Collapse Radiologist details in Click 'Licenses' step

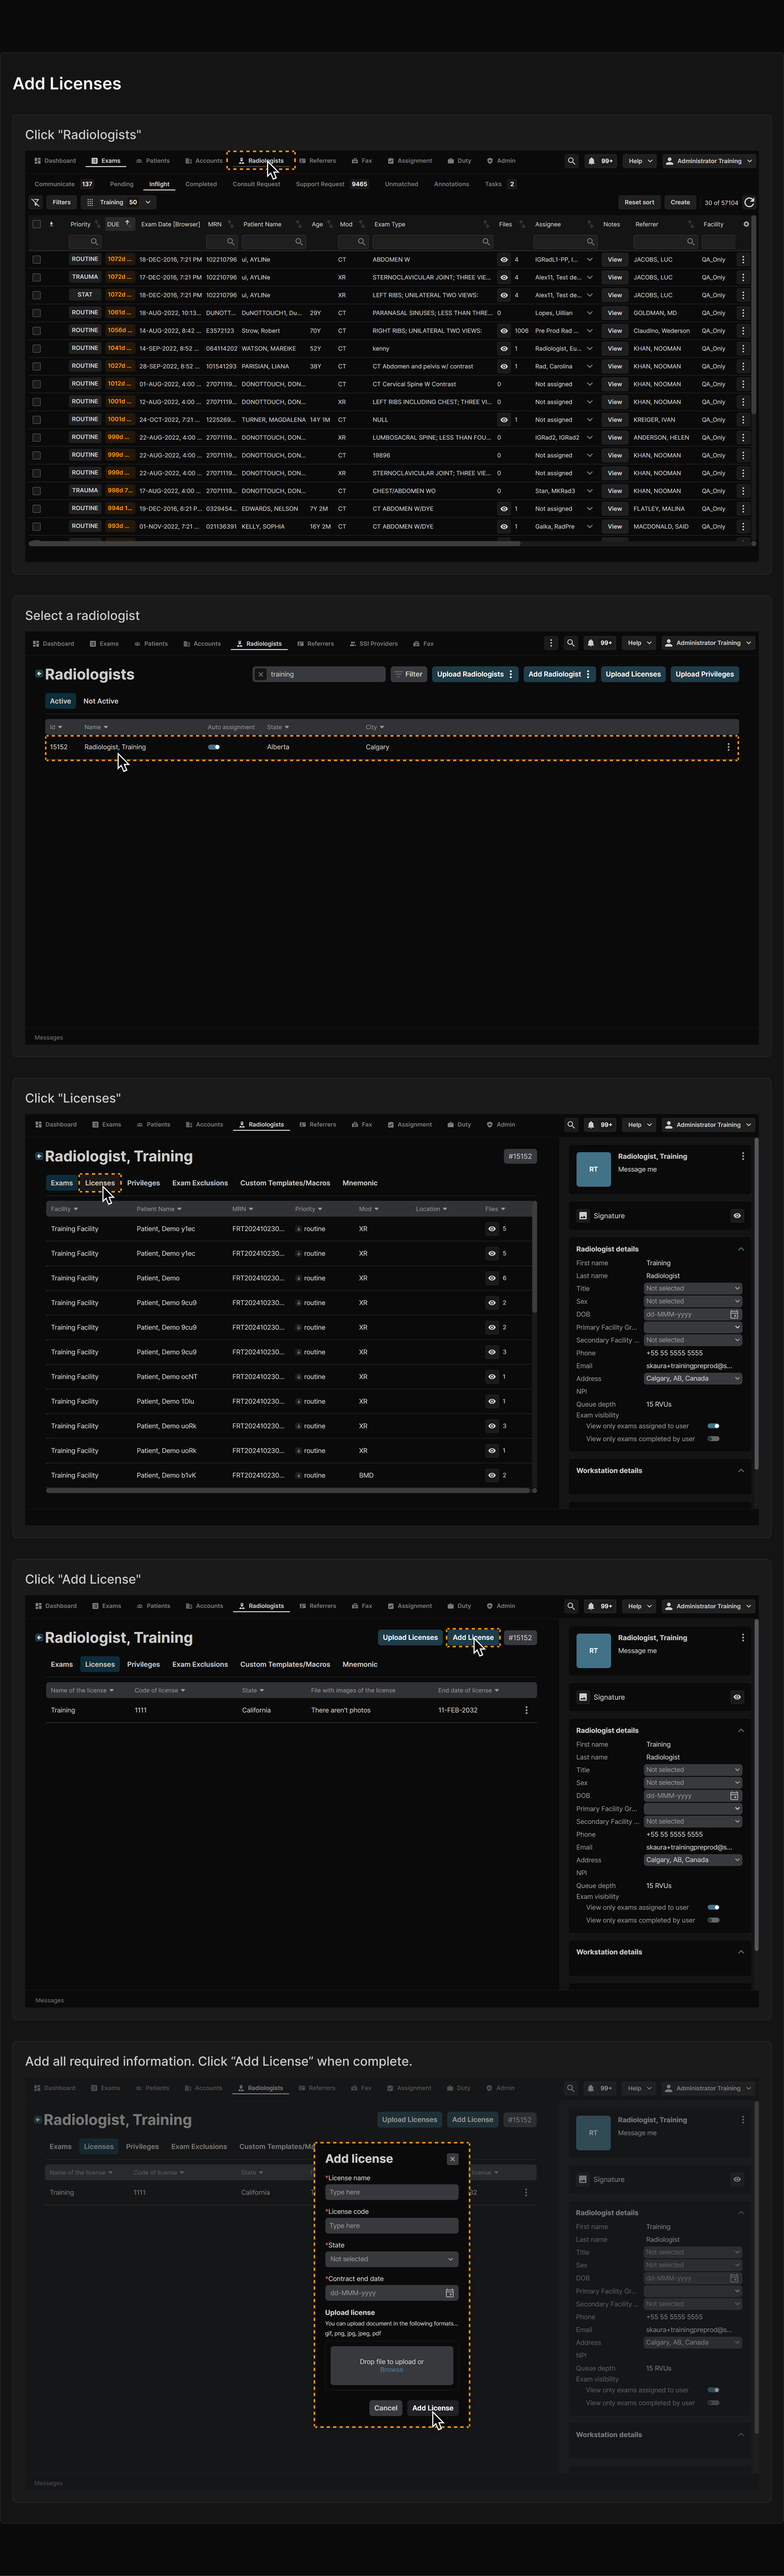[741, 1249]
